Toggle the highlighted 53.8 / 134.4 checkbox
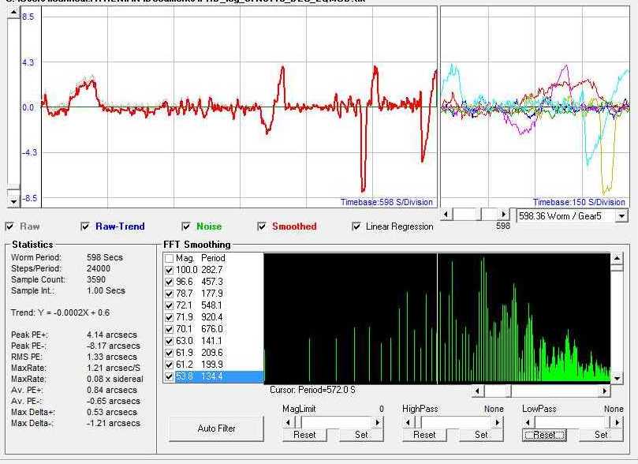Viewport: 638px width, 464px height. [170, 376]
